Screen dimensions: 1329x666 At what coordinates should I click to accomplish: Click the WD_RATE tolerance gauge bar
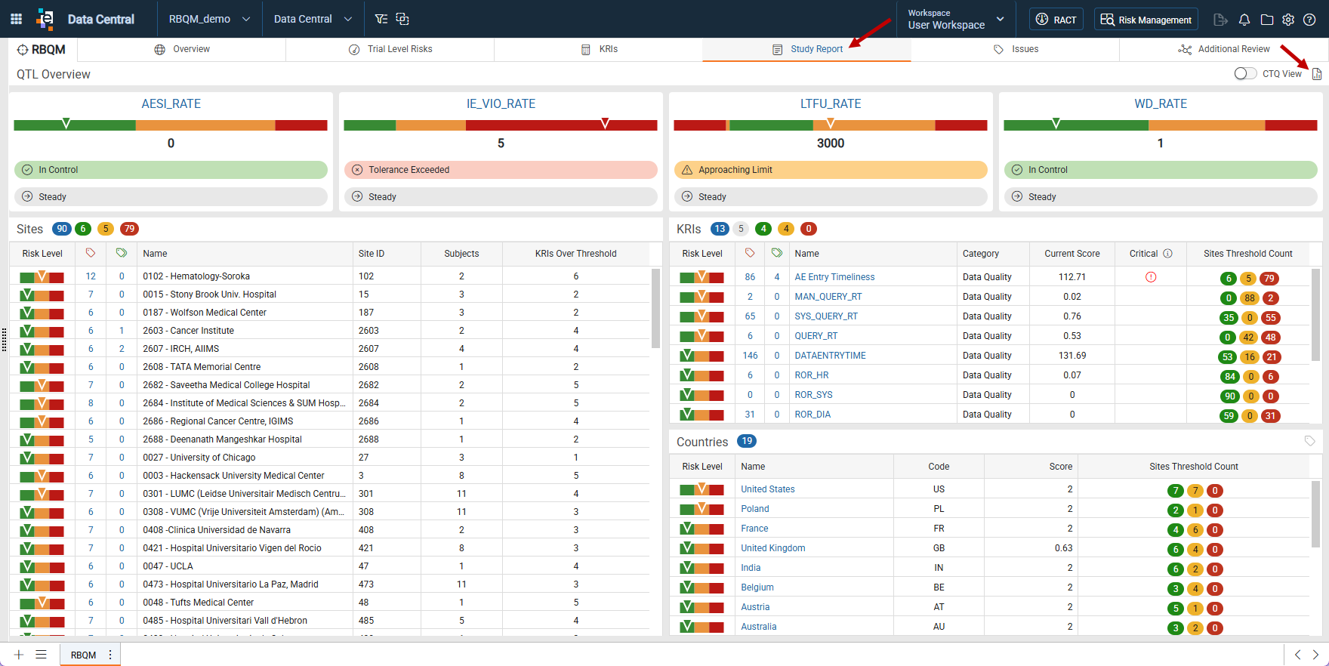tap(1161, 125)
